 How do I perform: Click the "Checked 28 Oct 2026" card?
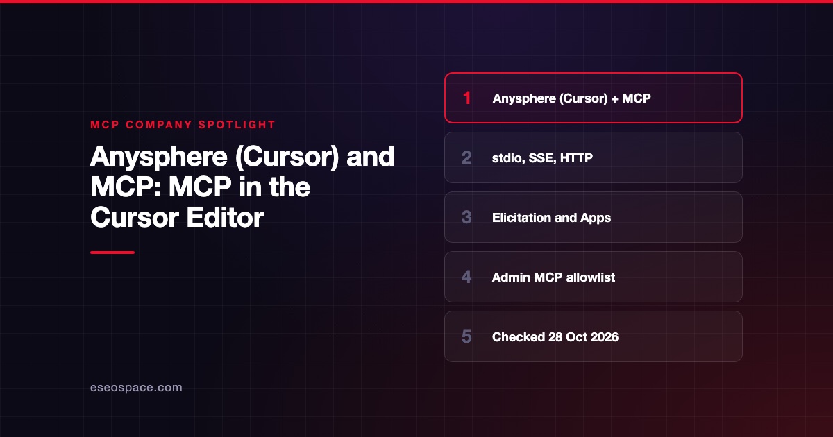point(594,336)
